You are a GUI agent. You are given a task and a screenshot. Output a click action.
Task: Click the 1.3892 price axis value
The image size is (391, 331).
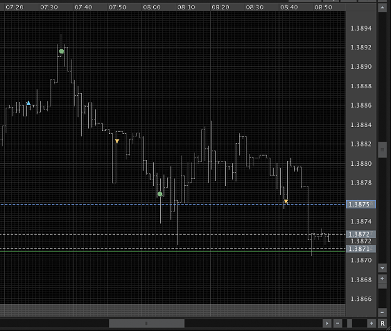(361, 47)
